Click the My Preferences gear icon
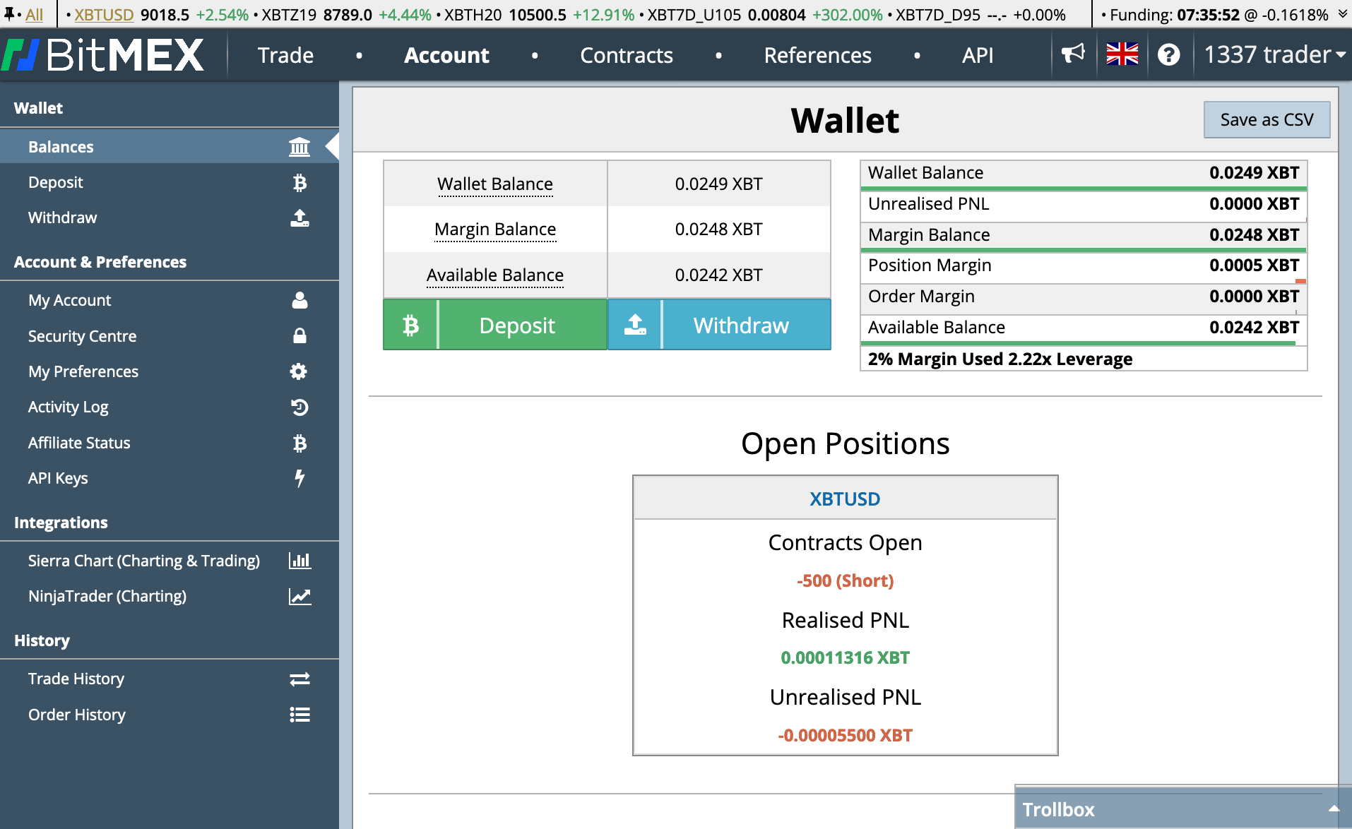The image size is (1352, 829). pos(299,371)
